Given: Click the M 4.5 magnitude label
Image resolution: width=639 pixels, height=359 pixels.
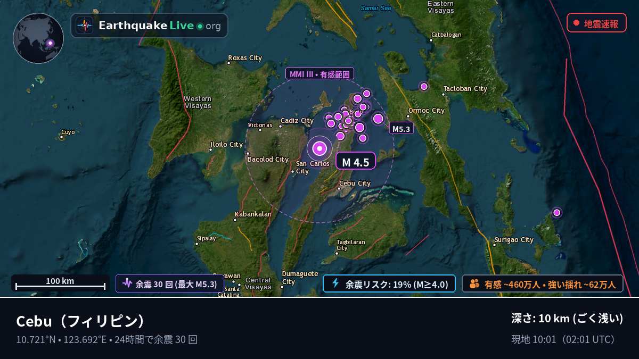Looking at the screenshot, I should [x=356, y=161].
